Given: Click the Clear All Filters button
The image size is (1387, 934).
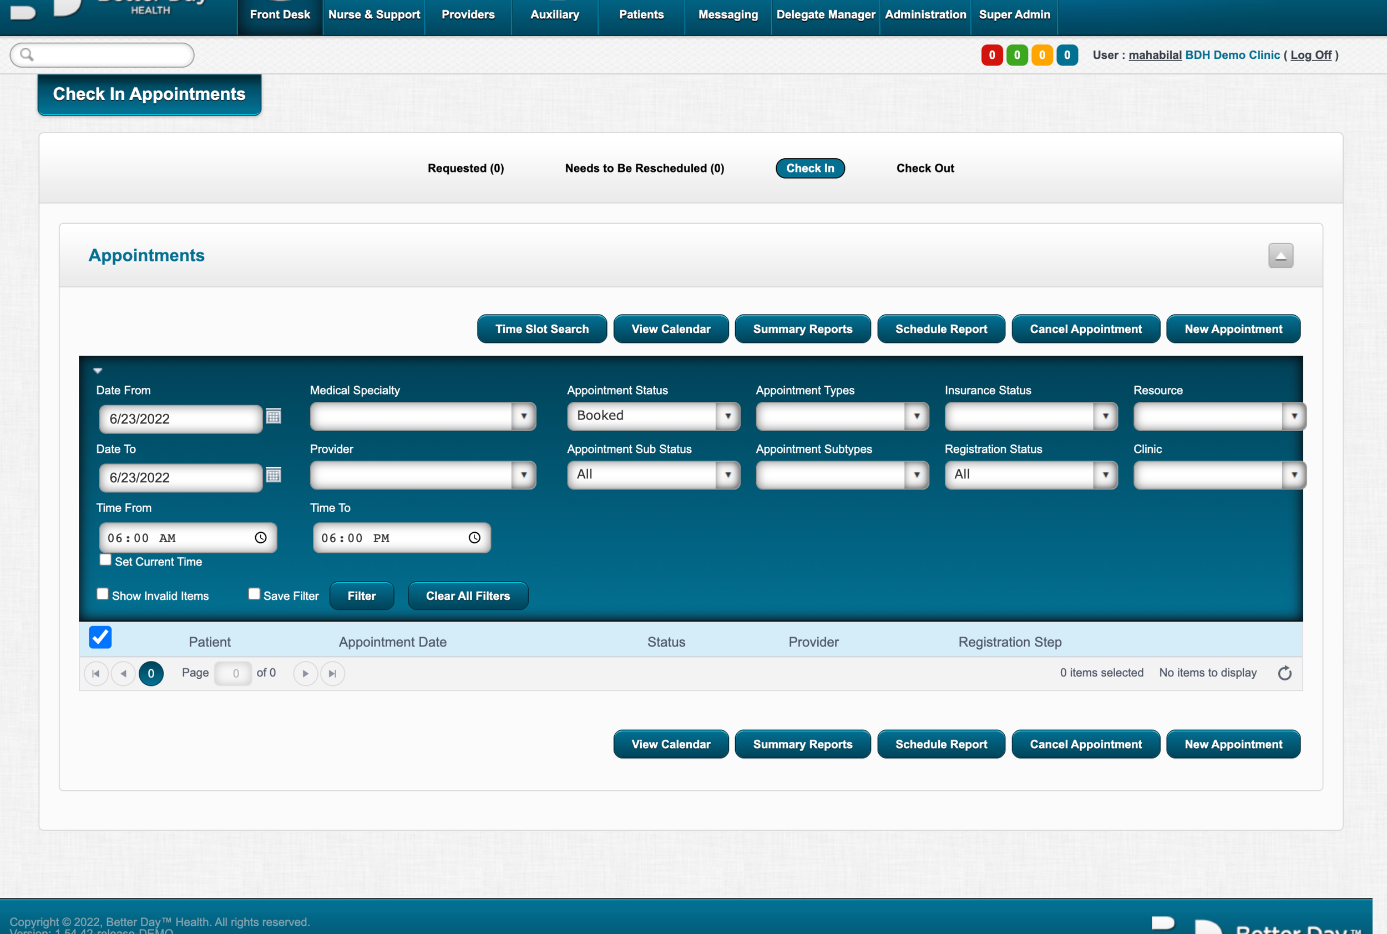Looking at the screenshot, I should point(468,596).
